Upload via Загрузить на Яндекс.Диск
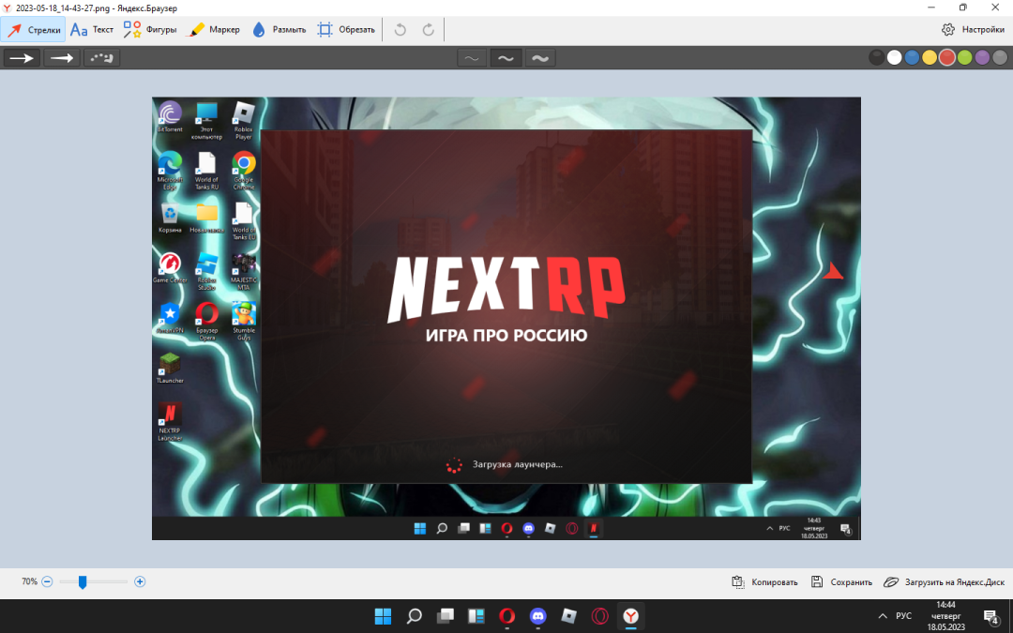The height and width of the screenshot is (633, 1013). pyautogui.click(x=944, y=582)
